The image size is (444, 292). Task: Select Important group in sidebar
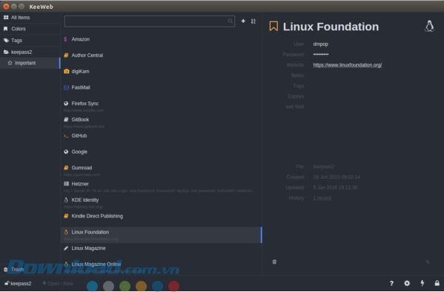click(x=30, y=63)
